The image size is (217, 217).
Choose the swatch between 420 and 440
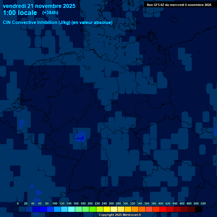170,209
